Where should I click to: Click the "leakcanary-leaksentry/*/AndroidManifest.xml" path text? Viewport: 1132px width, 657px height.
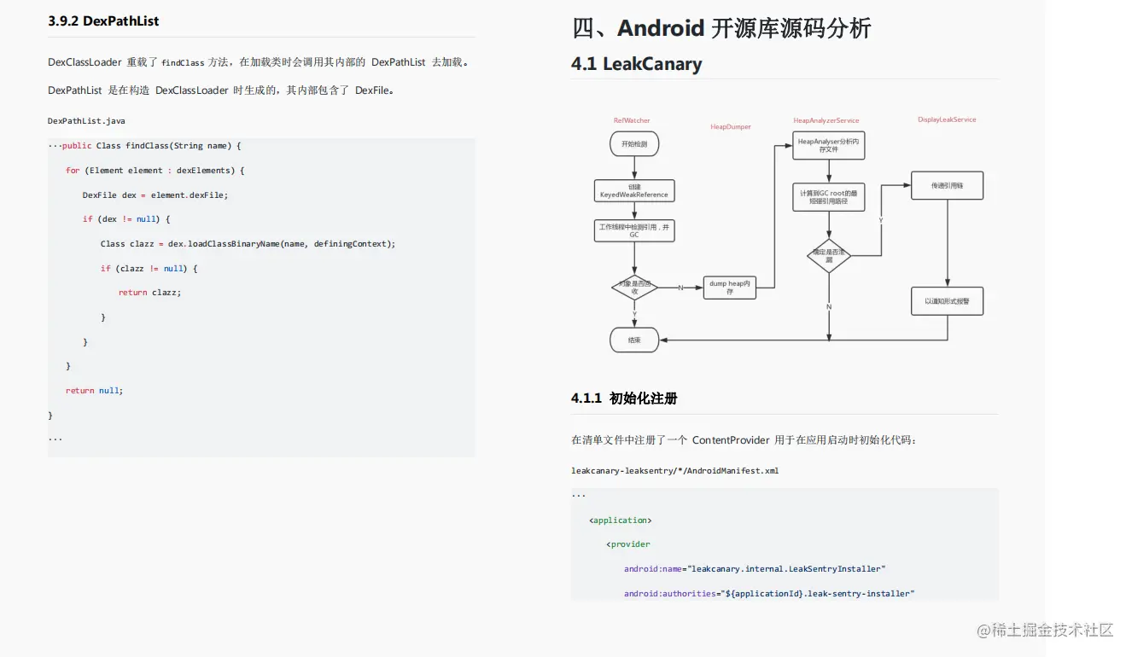pyautogui.click(x=675, y=471)
